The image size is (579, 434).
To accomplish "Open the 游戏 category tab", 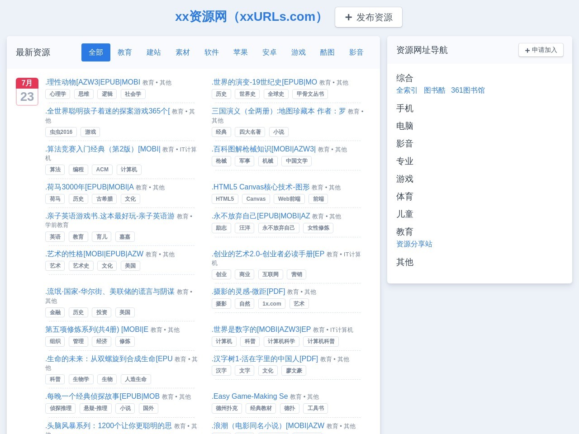I will 299,52.
